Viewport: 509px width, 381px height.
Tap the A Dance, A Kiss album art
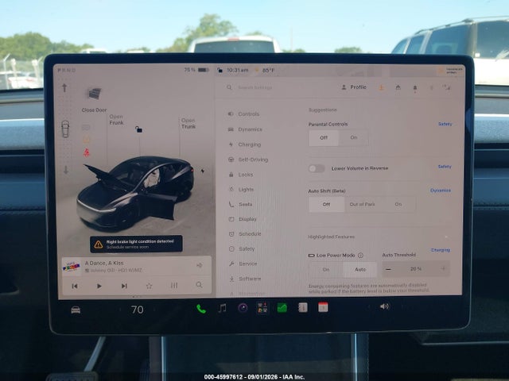pyautogui.click(x=71, y=267)
